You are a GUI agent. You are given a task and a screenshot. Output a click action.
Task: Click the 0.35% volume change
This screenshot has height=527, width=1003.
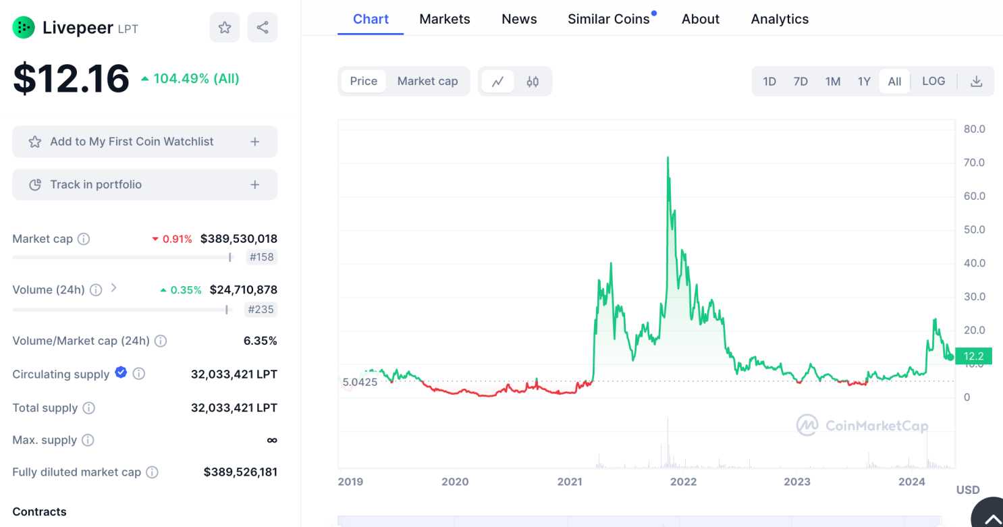pyautogui.click(x=181, y=290)
